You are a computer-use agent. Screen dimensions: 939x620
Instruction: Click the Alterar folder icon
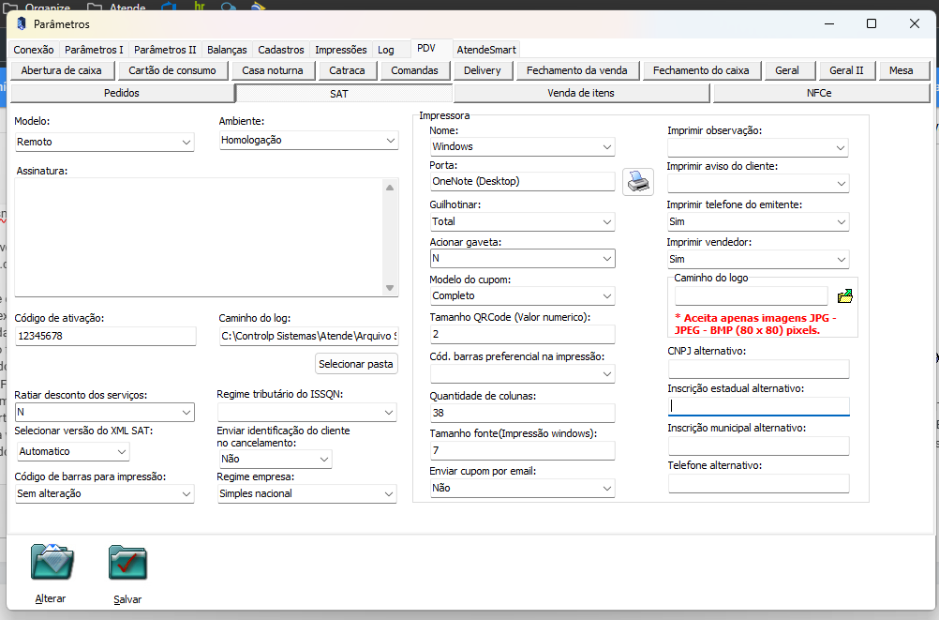(52, 563)
